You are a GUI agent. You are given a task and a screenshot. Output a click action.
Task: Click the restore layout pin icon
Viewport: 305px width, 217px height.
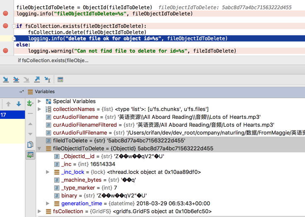tap(22, 92)
